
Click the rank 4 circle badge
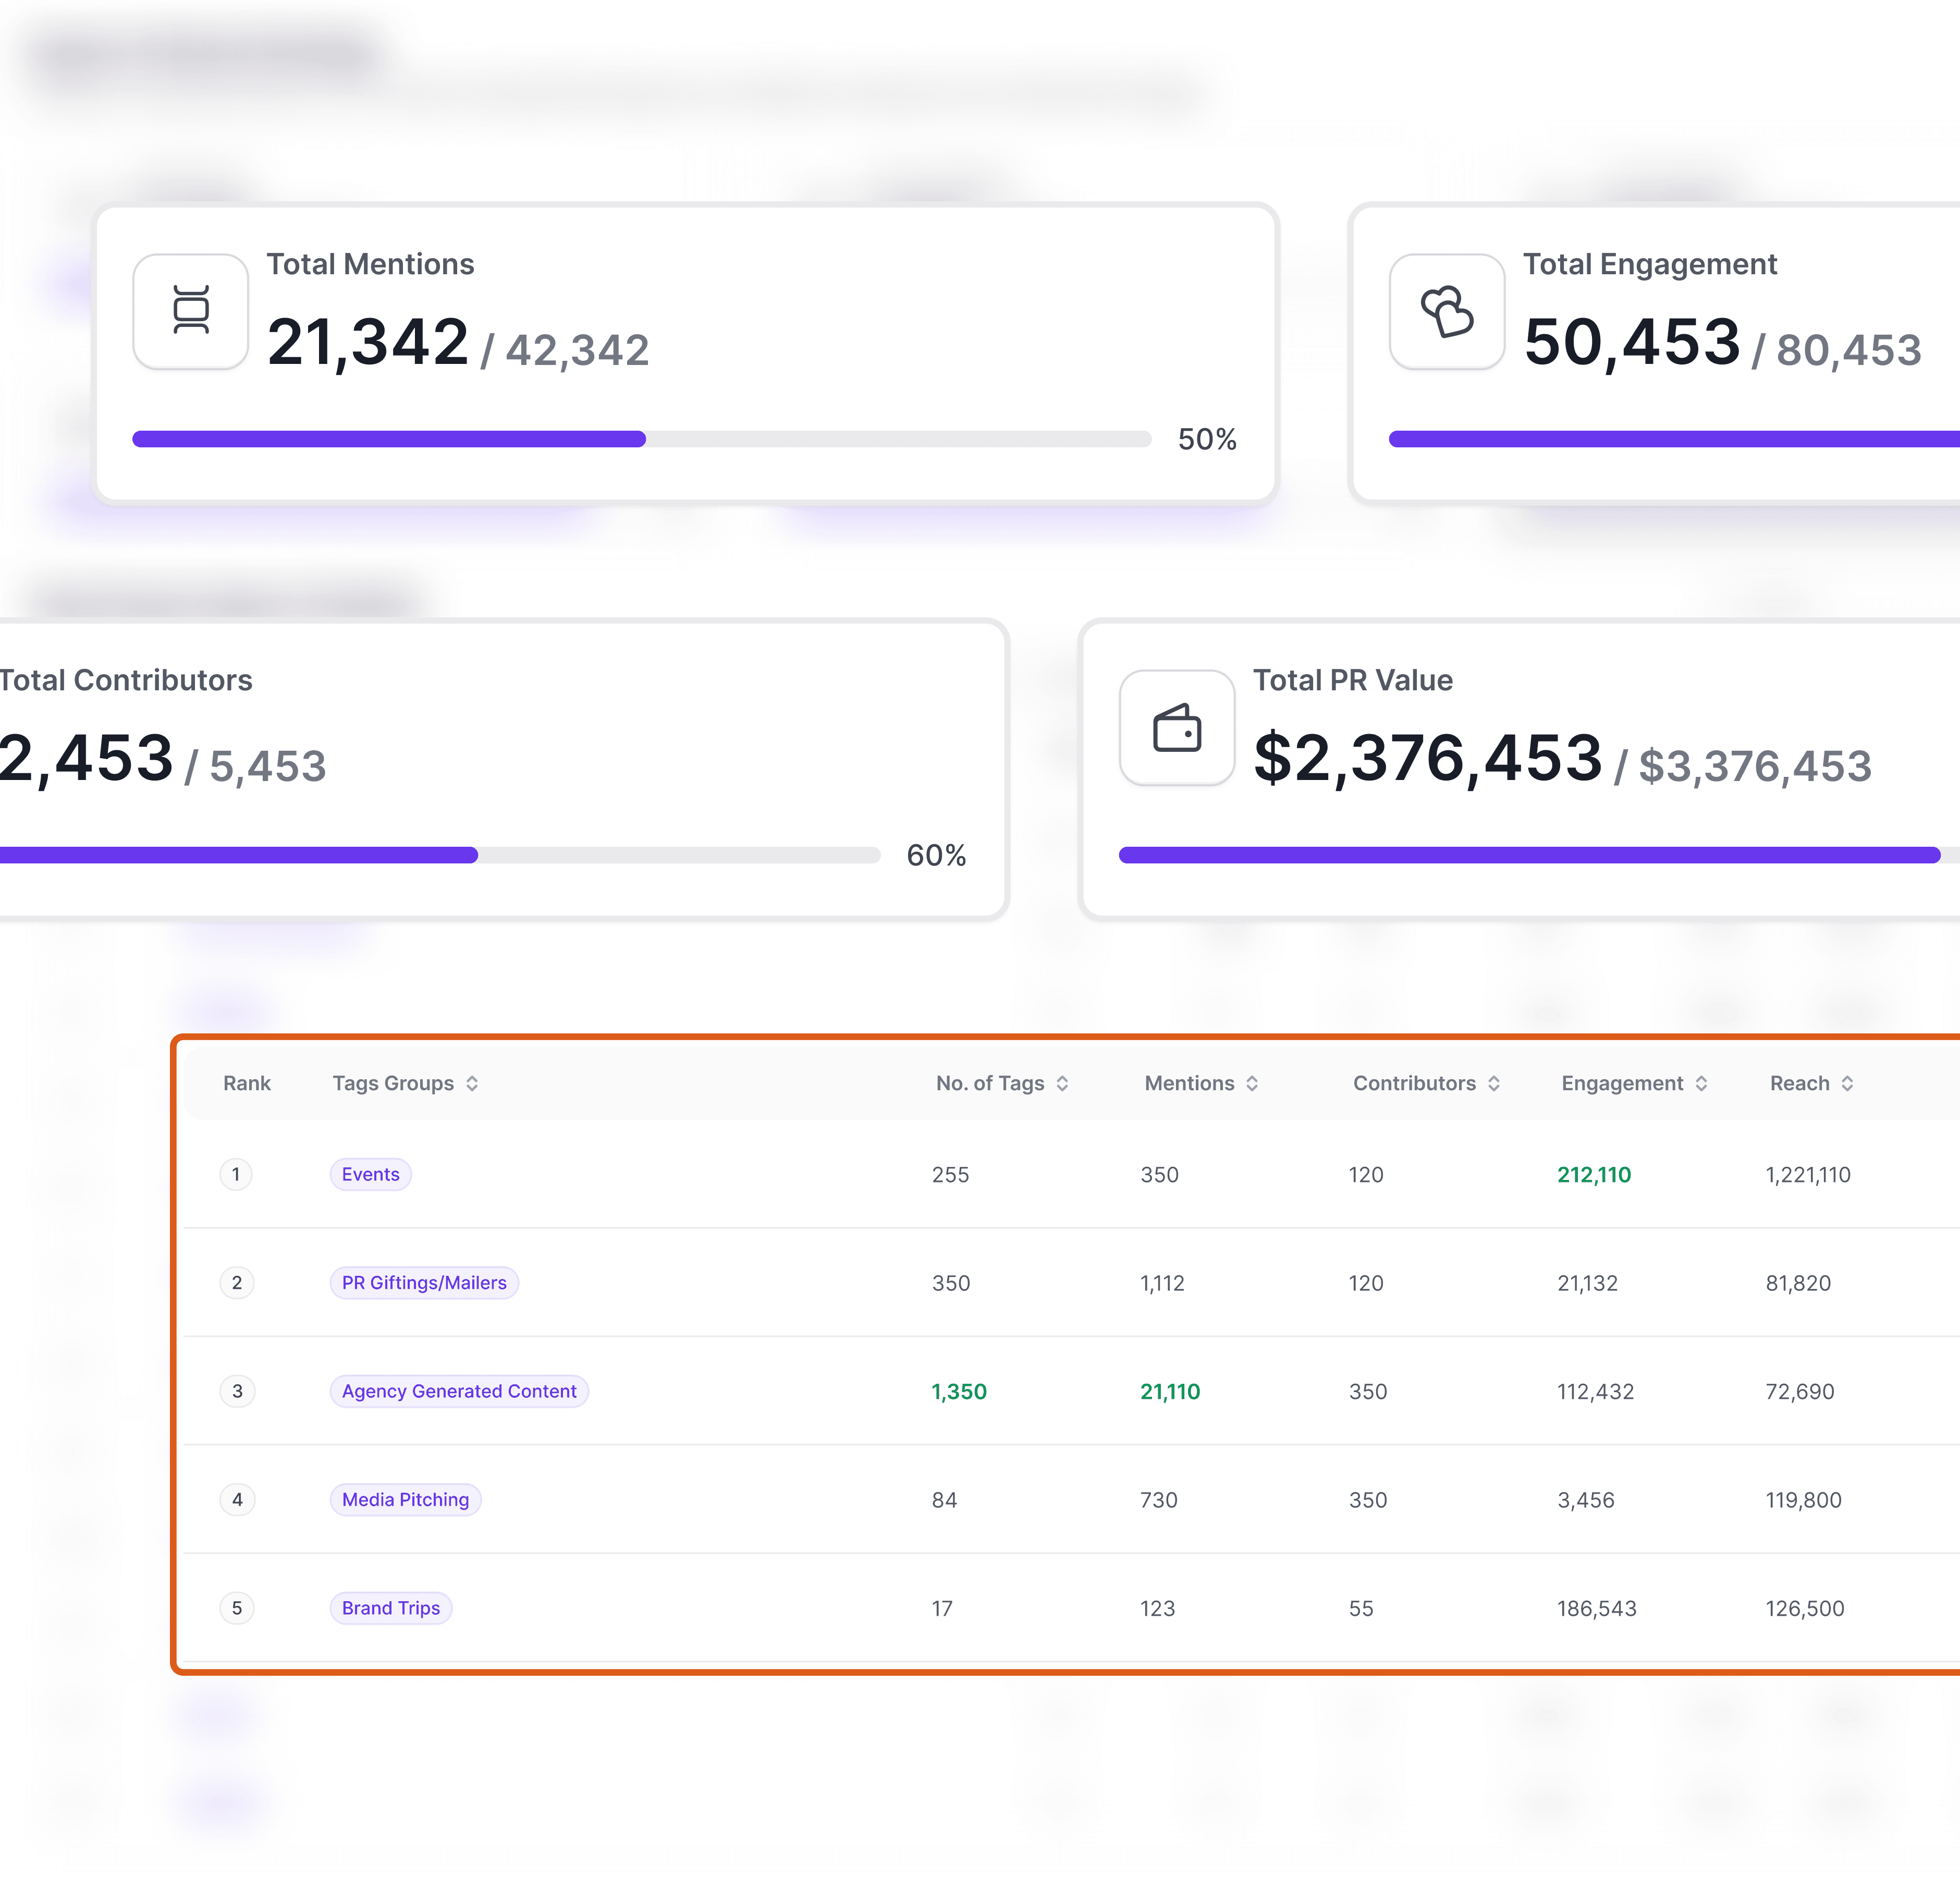(237, 1499)
